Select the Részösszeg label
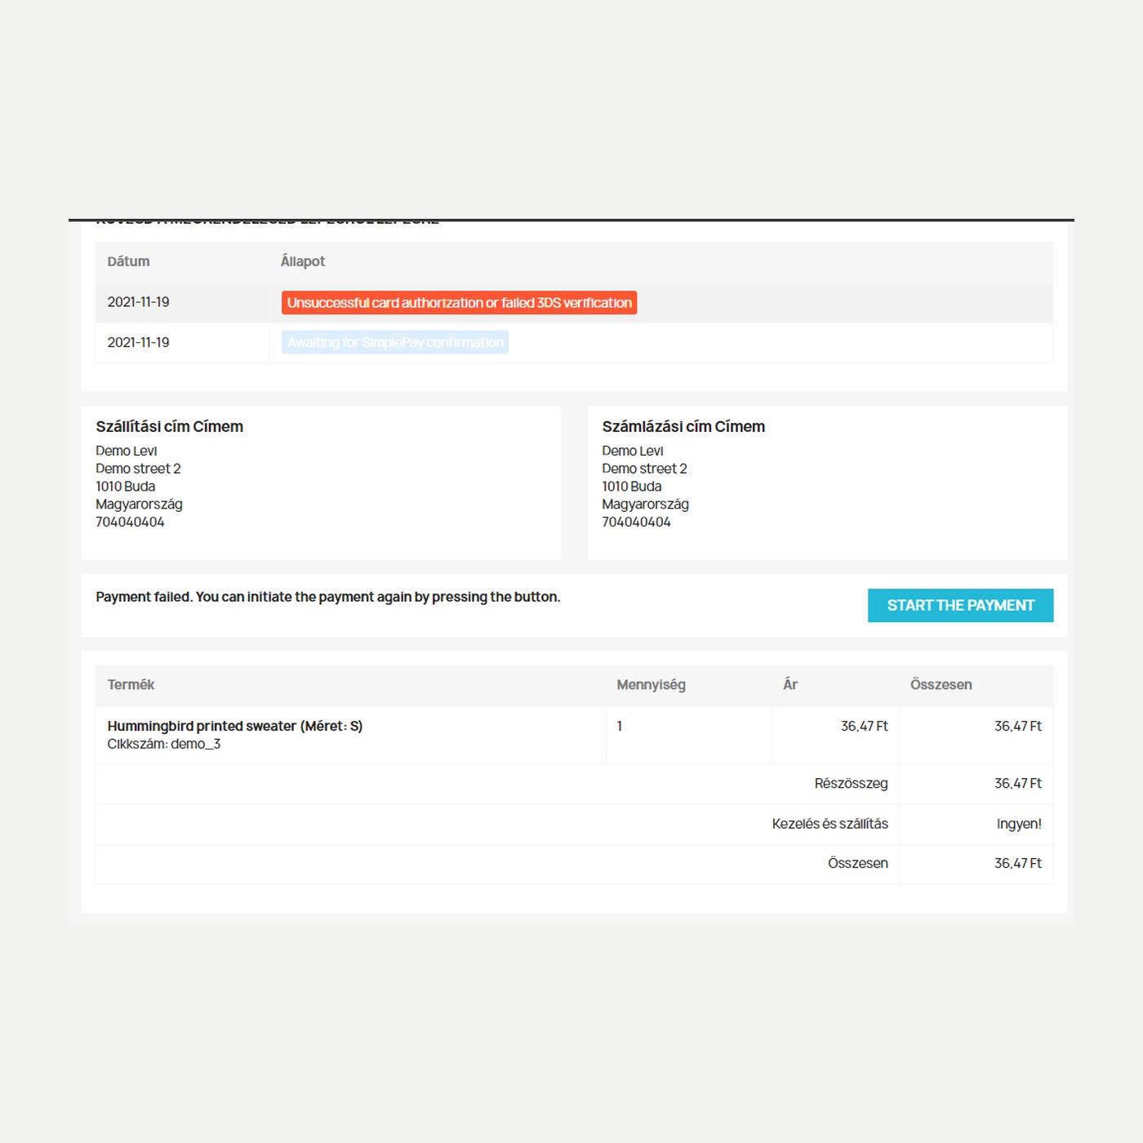 coord(851,783)
